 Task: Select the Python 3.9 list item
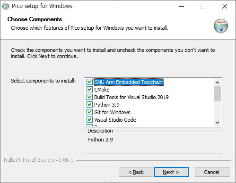(x=107, y=105)
